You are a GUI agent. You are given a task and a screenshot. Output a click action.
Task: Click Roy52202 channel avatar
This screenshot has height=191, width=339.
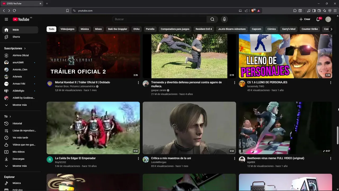(x=50, y=159)
